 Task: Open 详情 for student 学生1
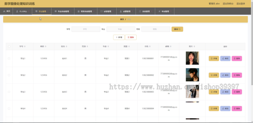coord(214,59)
